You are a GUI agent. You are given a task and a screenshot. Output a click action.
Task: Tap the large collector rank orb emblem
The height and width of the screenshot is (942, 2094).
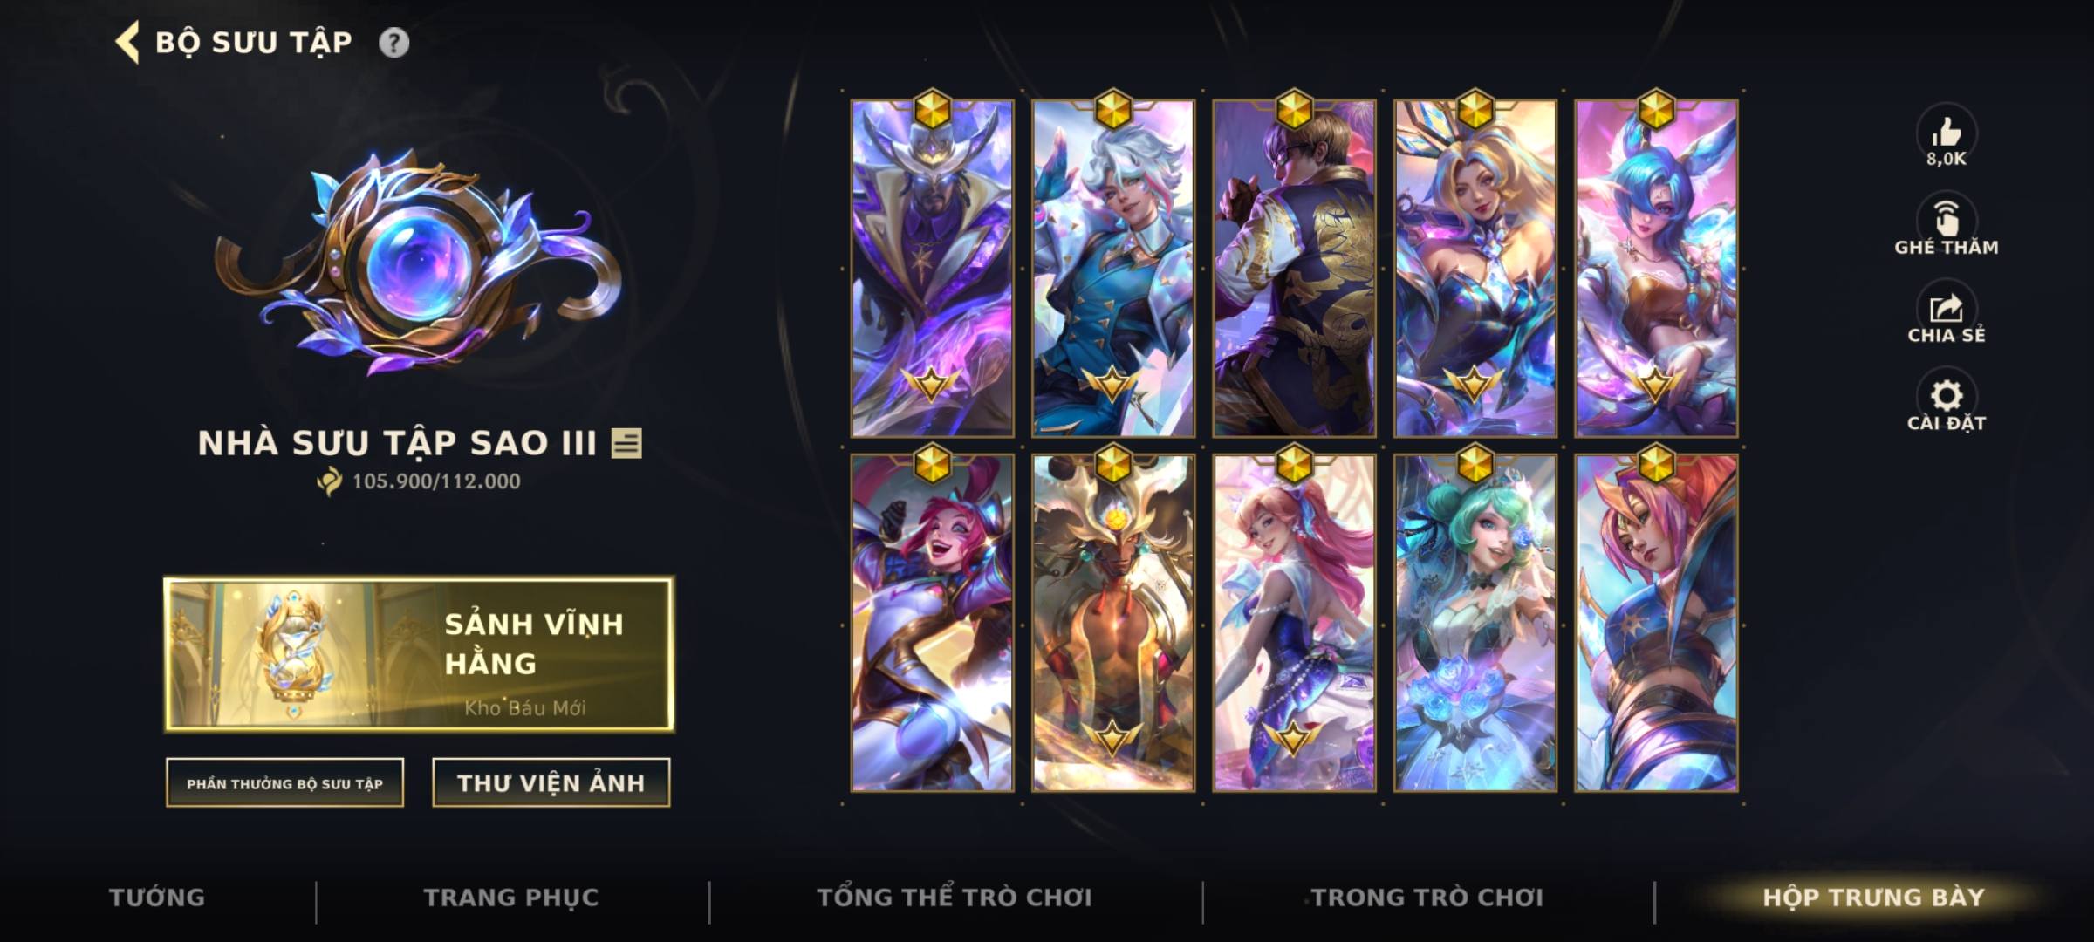(x=417, y=262)
